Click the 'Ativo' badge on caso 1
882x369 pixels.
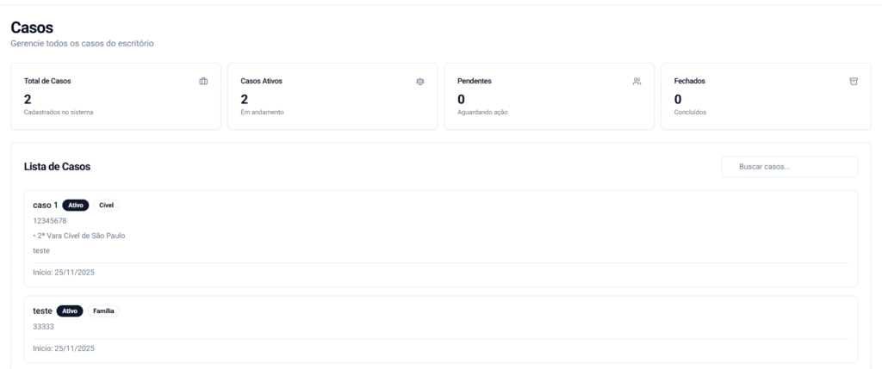coord(75,206)
